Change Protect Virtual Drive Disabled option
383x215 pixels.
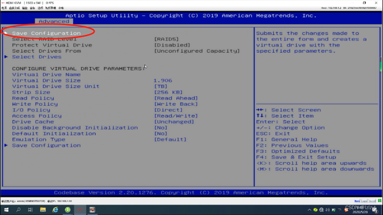(172, 45)
